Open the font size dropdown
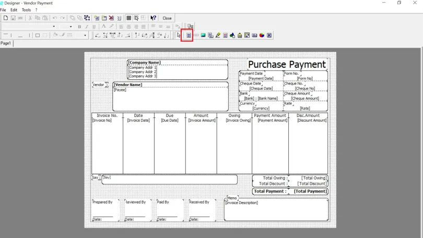This screenshot has width=423, height=238. tap(70, 27)
